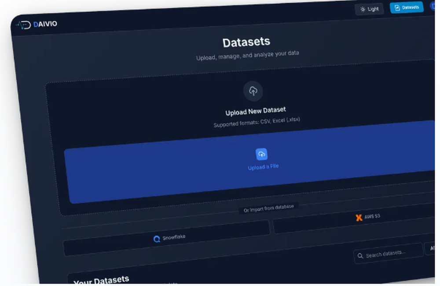440x286 pixels.
Task: Import from the AWS S3 button
Action: (354, 218)
